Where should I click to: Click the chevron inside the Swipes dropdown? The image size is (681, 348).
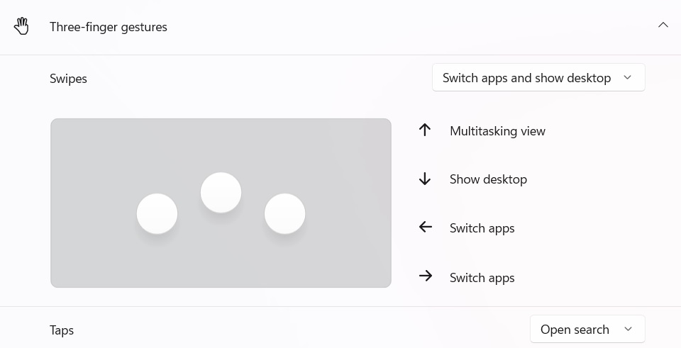[x=627, y=78]
